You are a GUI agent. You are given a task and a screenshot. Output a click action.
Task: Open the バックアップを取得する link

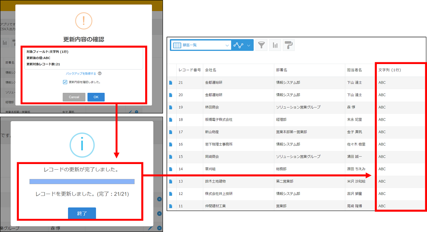80,73
